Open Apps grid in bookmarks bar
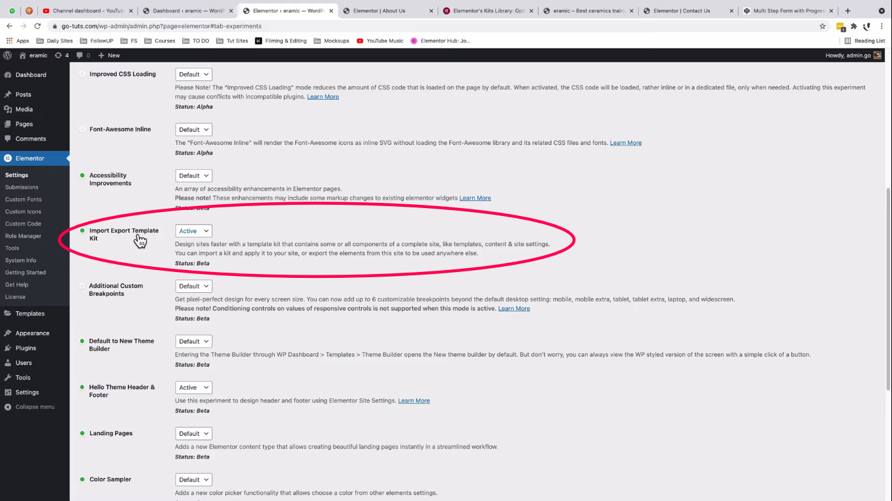Screen dimensions: 892x501 pyautogui.click(x=18, y=40)
